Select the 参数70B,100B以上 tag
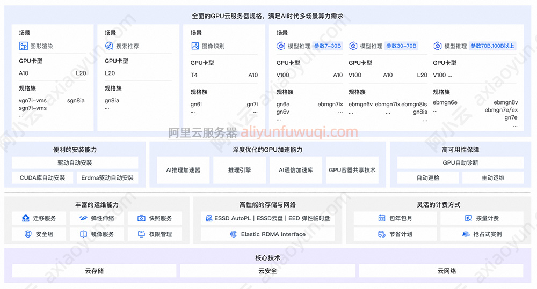Screen dimensions: 537x289 click(x=492, y=46)
